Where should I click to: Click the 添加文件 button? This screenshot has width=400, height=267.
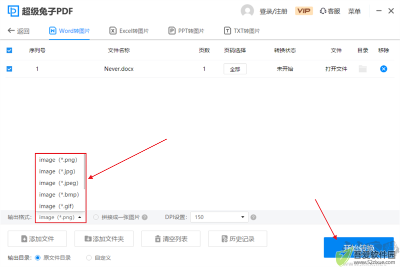(37, 239)
